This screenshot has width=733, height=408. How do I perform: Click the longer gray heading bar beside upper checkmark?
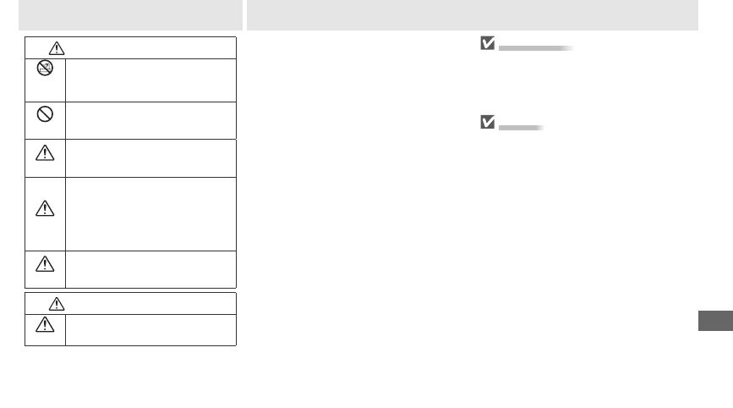point(536,48)
